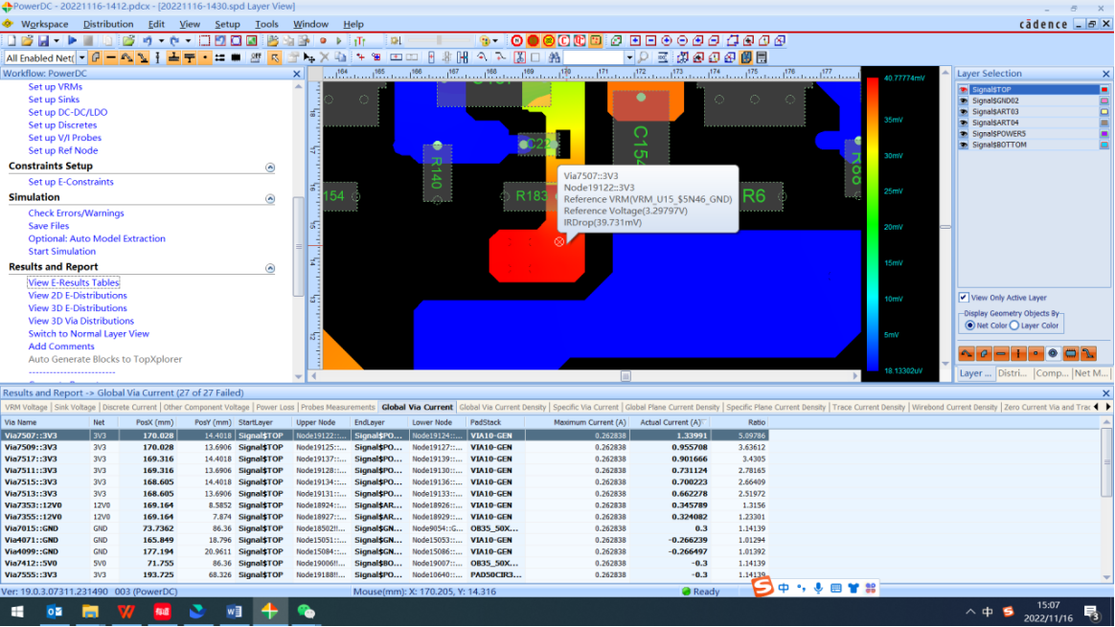Click the green fit-view icon
This screenshot has width=1115, height=627.
click(x=251, y=40)
